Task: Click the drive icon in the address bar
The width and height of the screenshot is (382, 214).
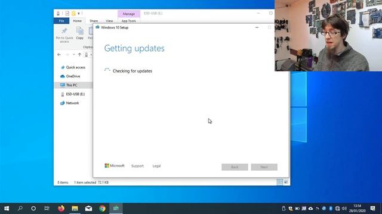Action: click(86, 55)
